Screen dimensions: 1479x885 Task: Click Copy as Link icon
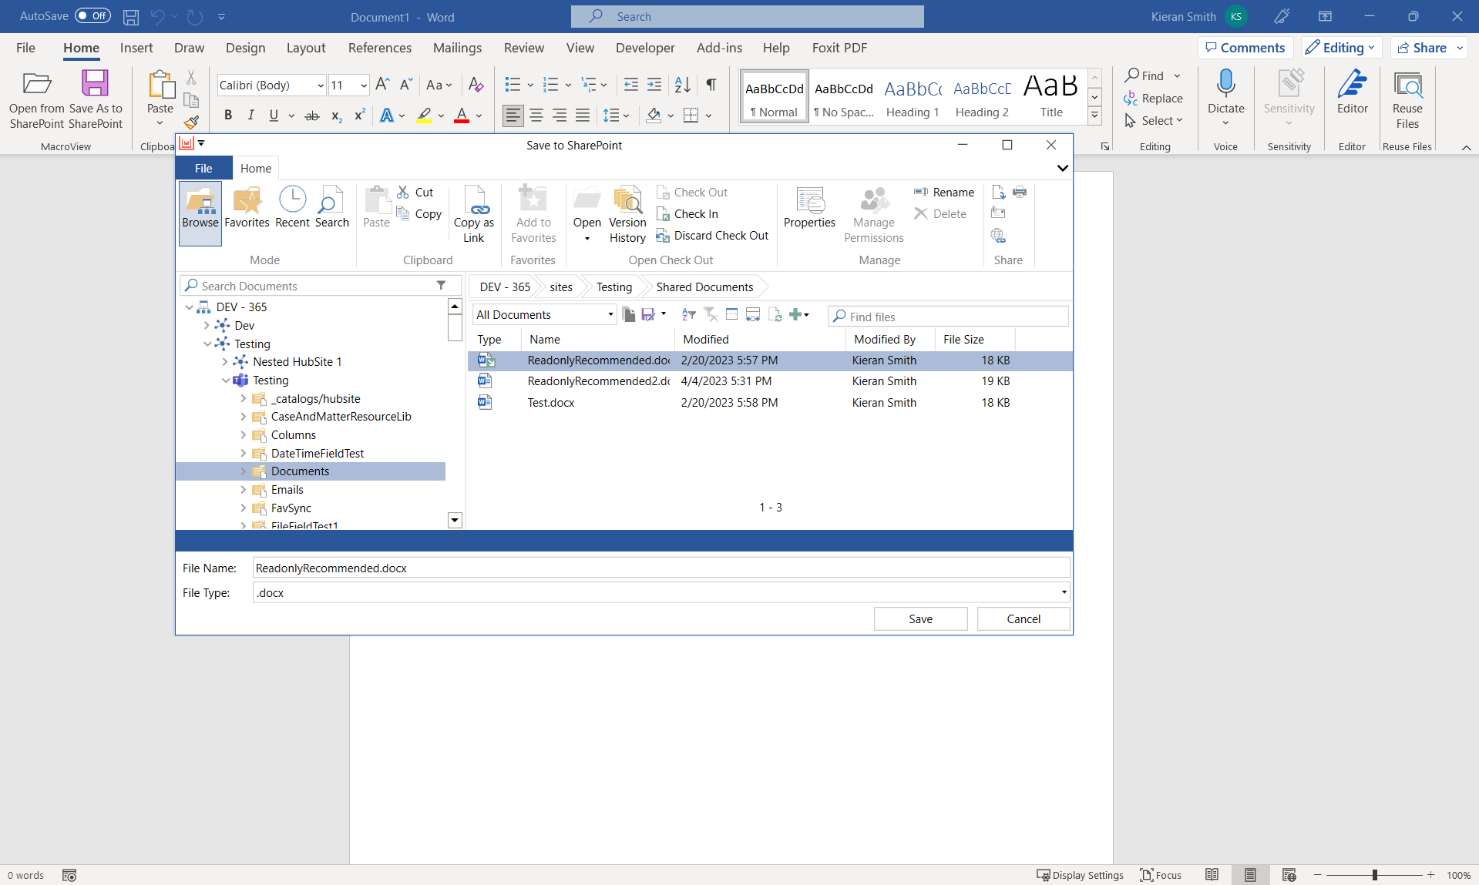click(x=473, y=215)
